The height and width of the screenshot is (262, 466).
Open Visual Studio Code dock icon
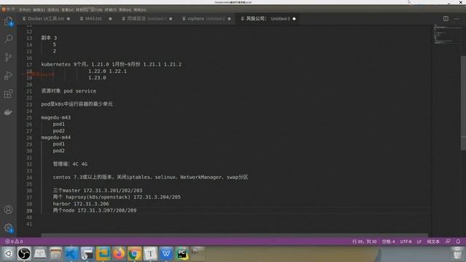point(71,254)
